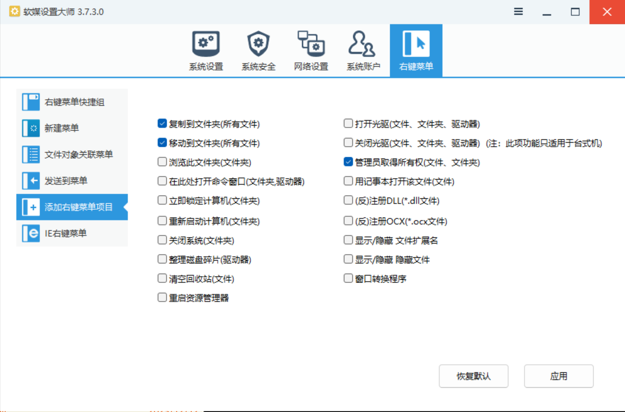This screenshot has width=625, height=412.
Task: Tick 重新启动计算机(文件夹)
Action: pos(162,221)
